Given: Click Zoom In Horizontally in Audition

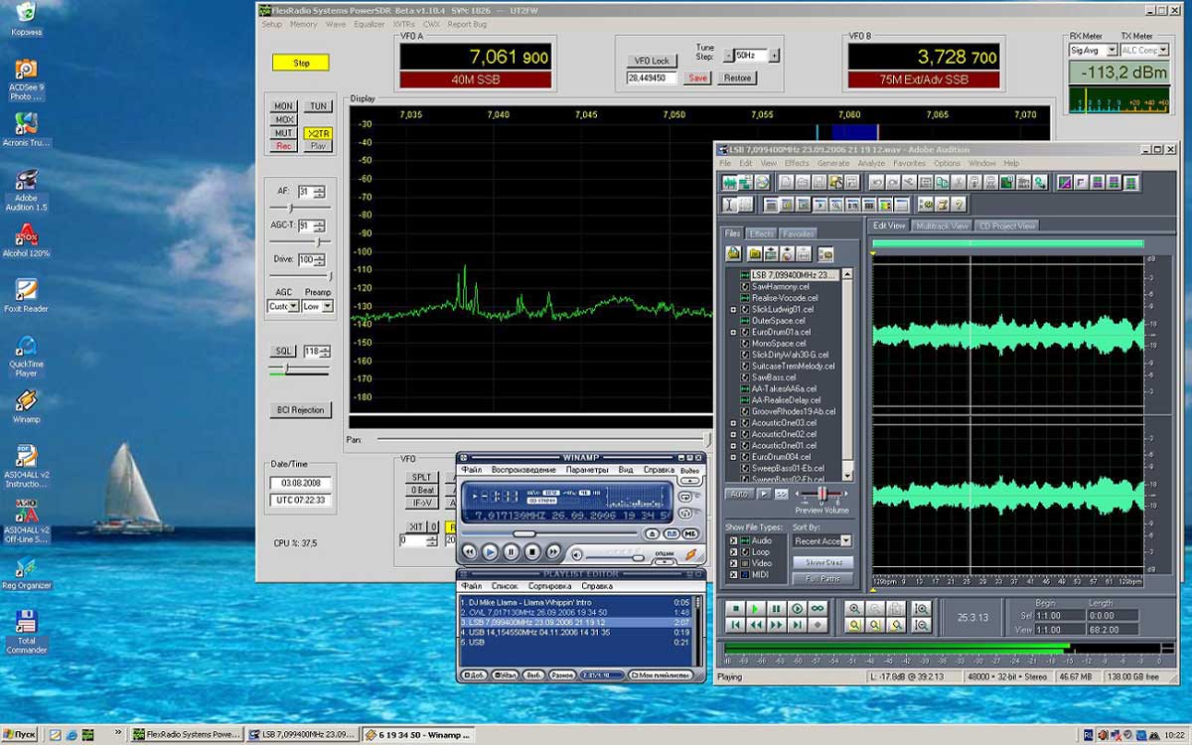Looking at the screenshot, I should [854, 609].
